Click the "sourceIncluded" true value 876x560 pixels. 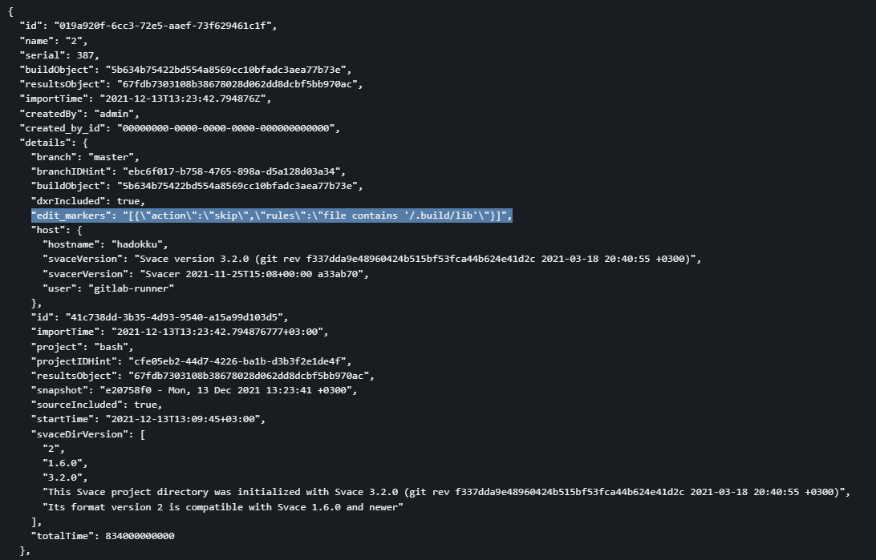click(x=148, y=405)
